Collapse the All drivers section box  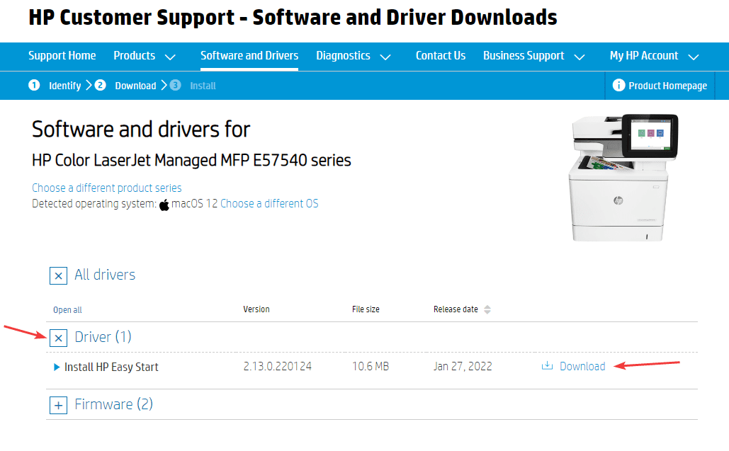(x=58, y=275)
